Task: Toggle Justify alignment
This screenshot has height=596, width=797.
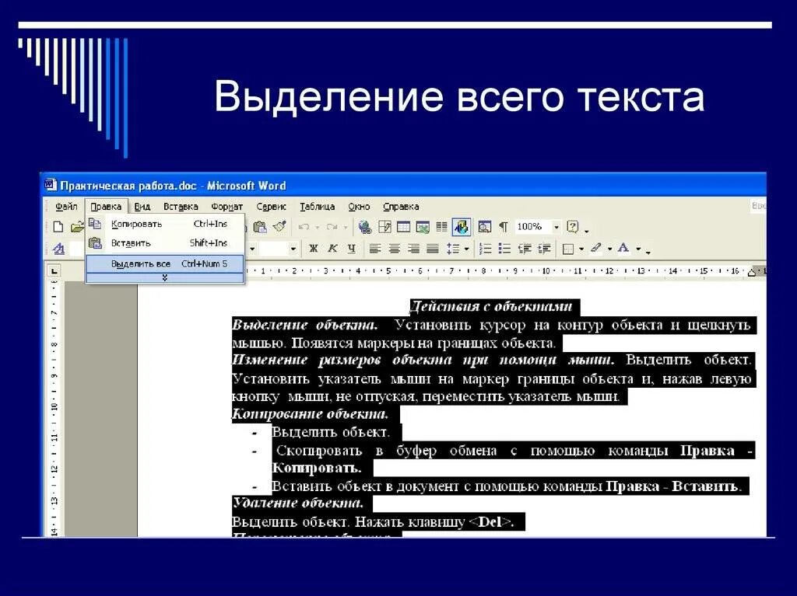Action: 433,249
